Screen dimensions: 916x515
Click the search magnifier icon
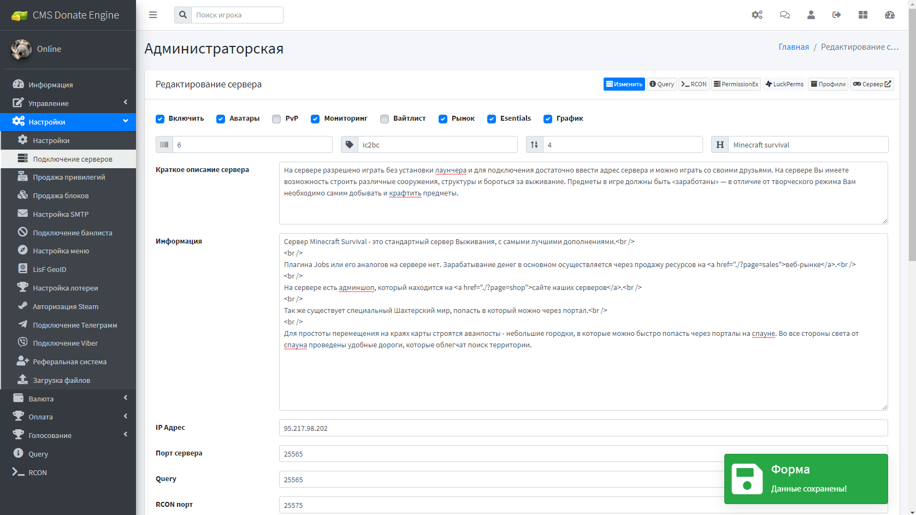(x=183, y=15)
